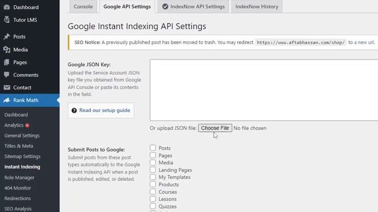Viewport: 378px width, 212px height.
Task: Open Titles & Meta submenu
Action: [18, 146]
